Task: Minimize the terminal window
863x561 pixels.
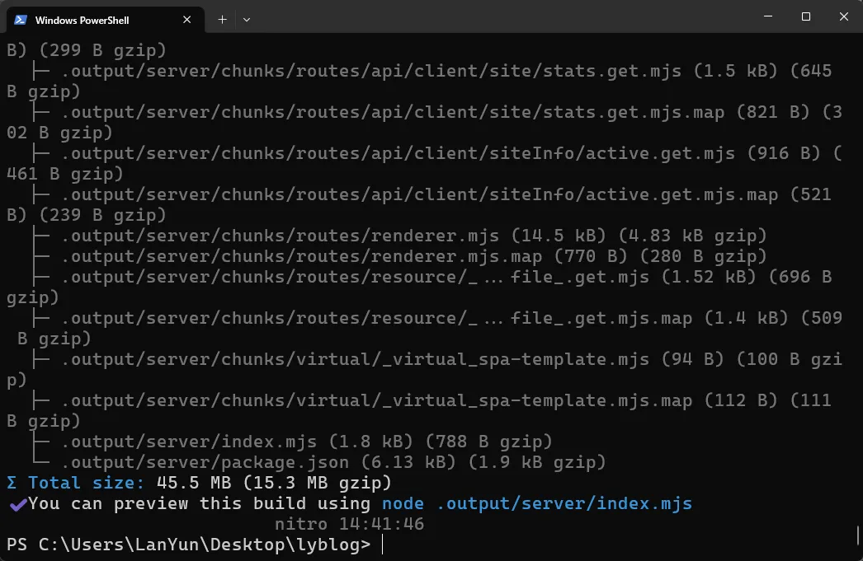Action: 767,16
